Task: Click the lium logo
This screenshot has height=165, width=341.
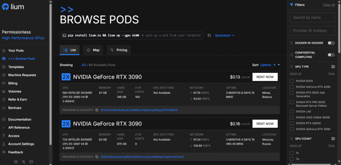Action: 13,6
